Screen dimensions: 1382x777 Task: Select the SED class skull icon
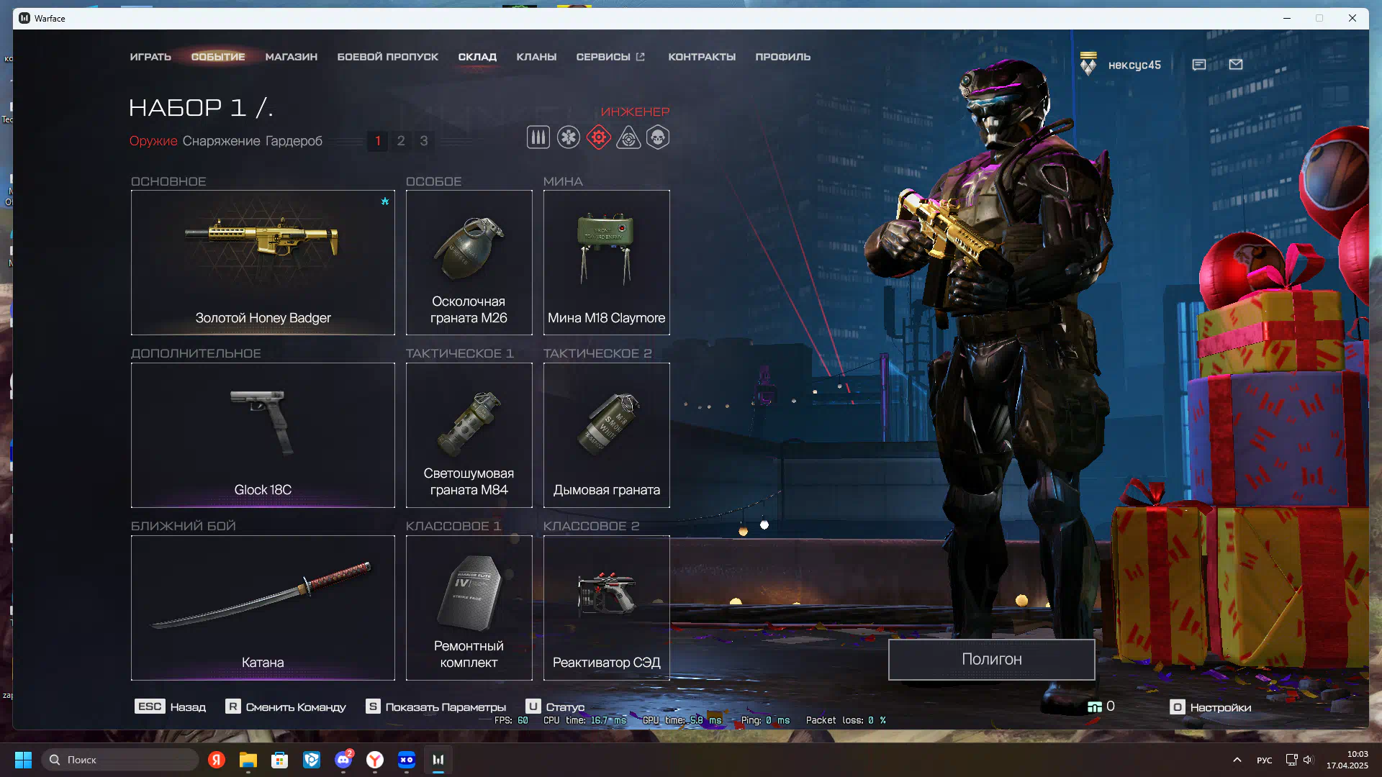(x=658, y=137)
